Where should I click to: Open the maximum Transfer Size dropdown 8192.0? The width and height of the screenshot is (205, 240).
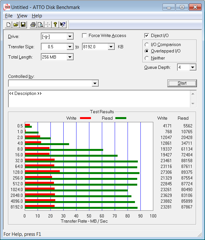click(x=98, y=47)
